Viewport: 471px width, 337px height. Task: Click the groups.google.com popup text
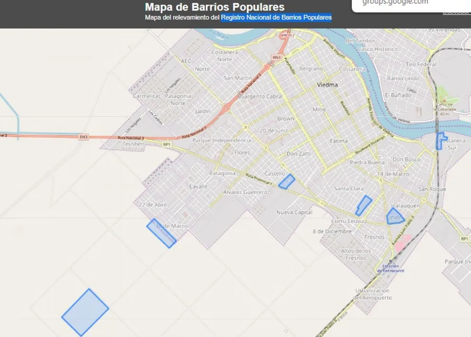click(395, 2)
